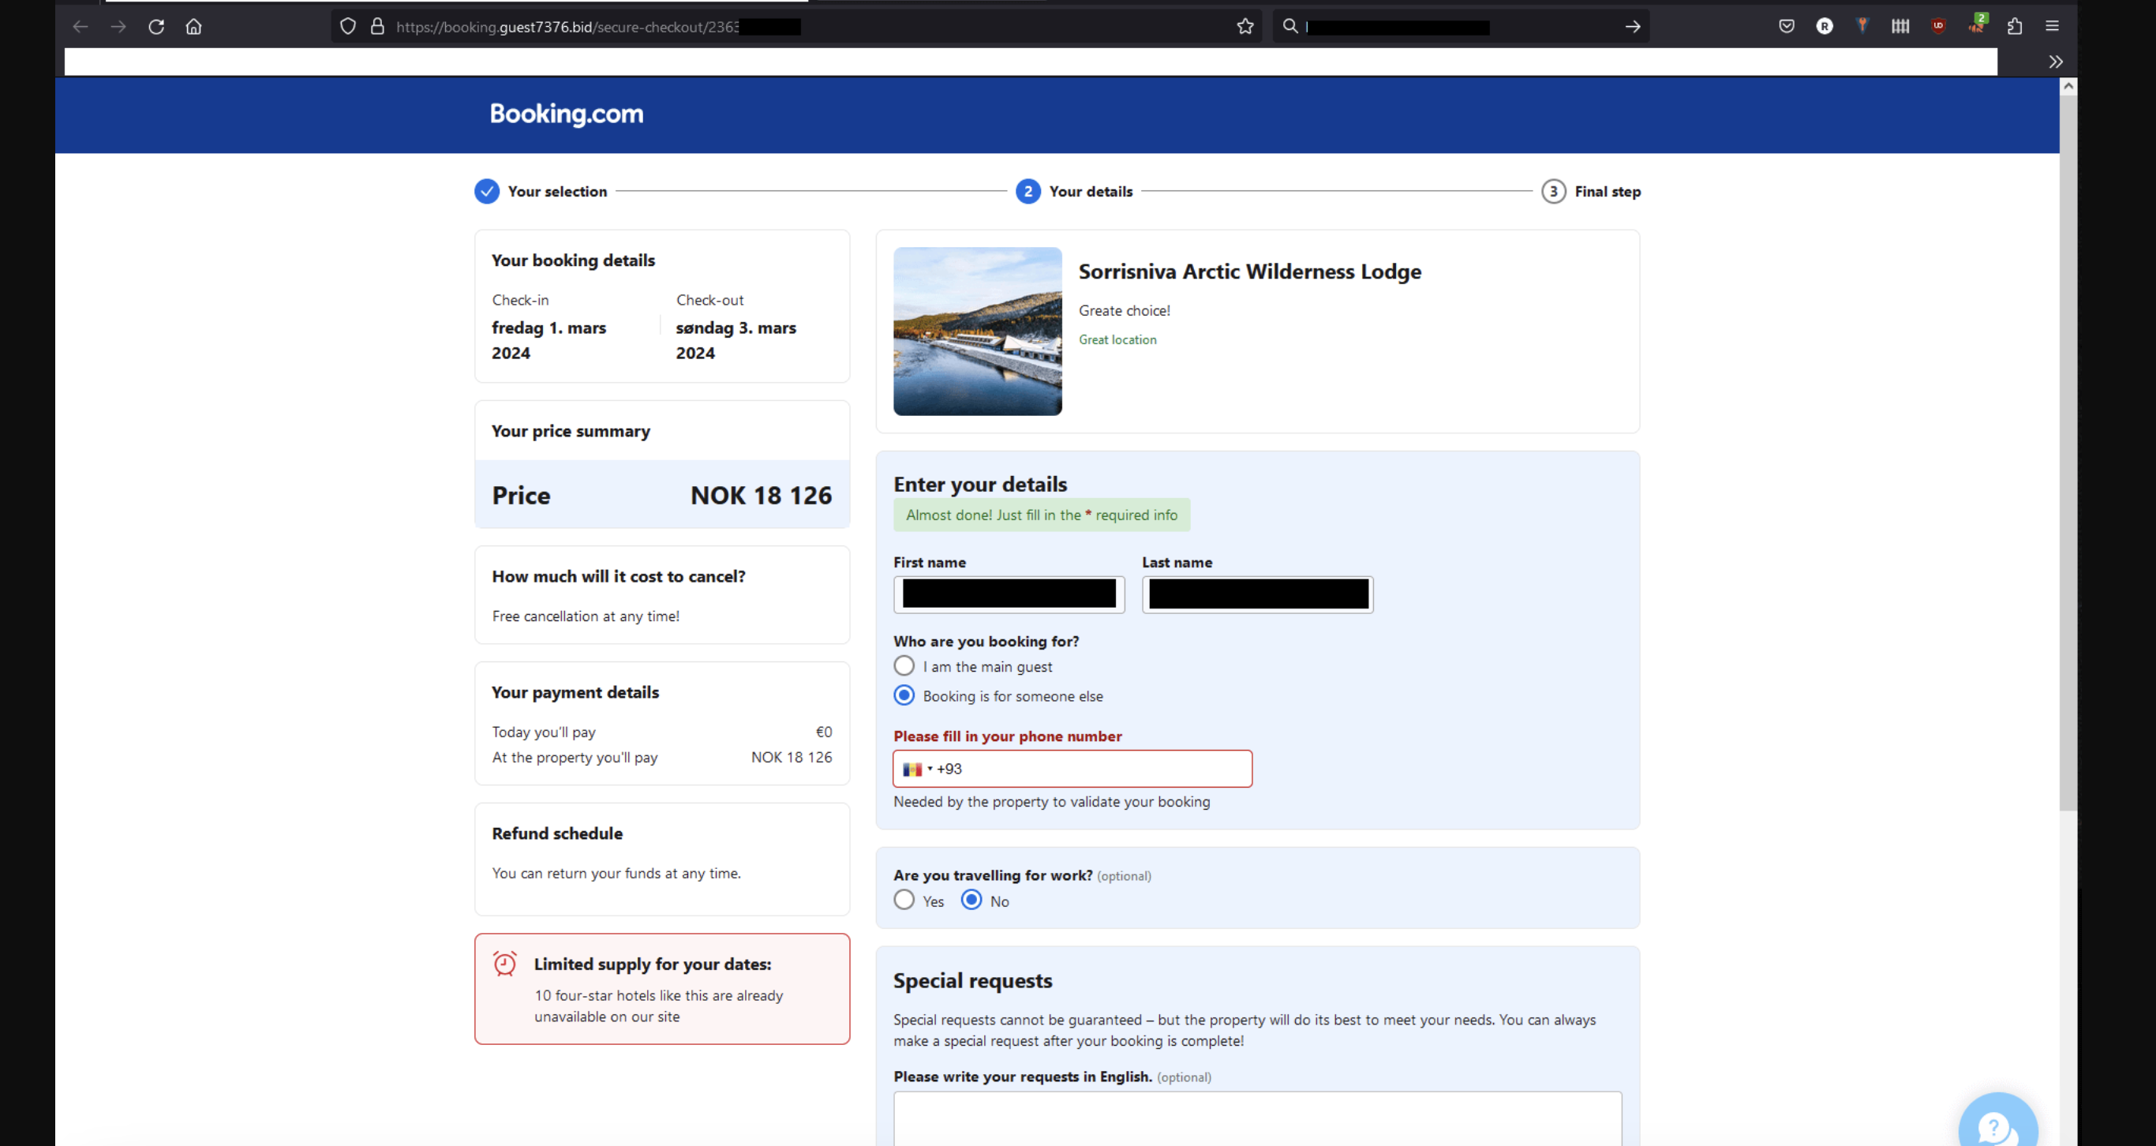
Task: Open tracking protection shield icon
Action: click(x=348, y=27)
